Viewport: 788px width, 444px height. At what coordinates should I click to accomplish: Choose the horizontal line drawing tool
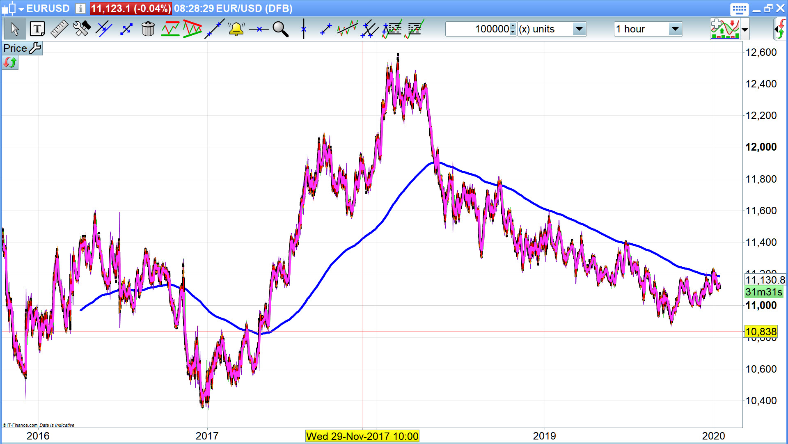click(x=259, y=29)
